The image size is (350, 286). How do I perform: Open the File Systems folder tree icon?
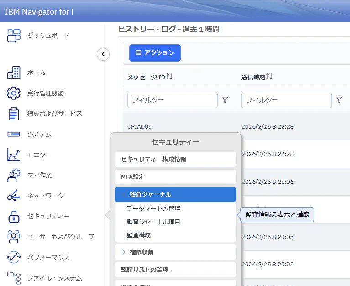coord(14,278)
